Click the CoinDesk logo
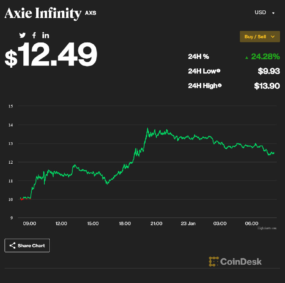 click(235, 262)
